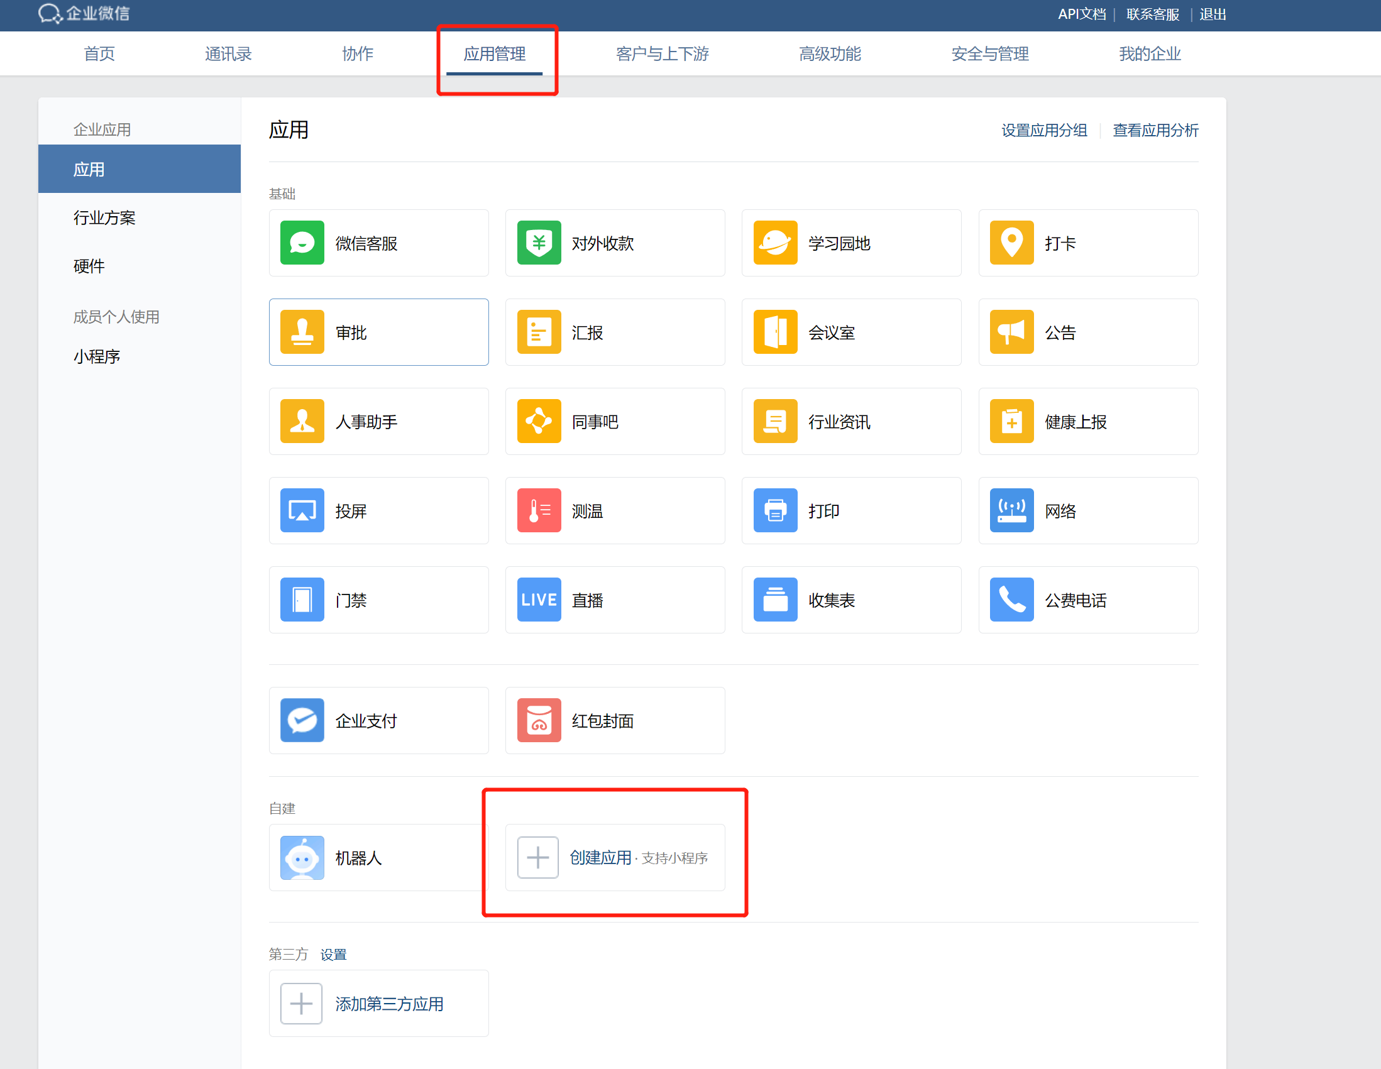Select 应用 in the left sidebar
Image resolution: width=1381 pixels, height=1069 pixels.
tap(139, 169)
